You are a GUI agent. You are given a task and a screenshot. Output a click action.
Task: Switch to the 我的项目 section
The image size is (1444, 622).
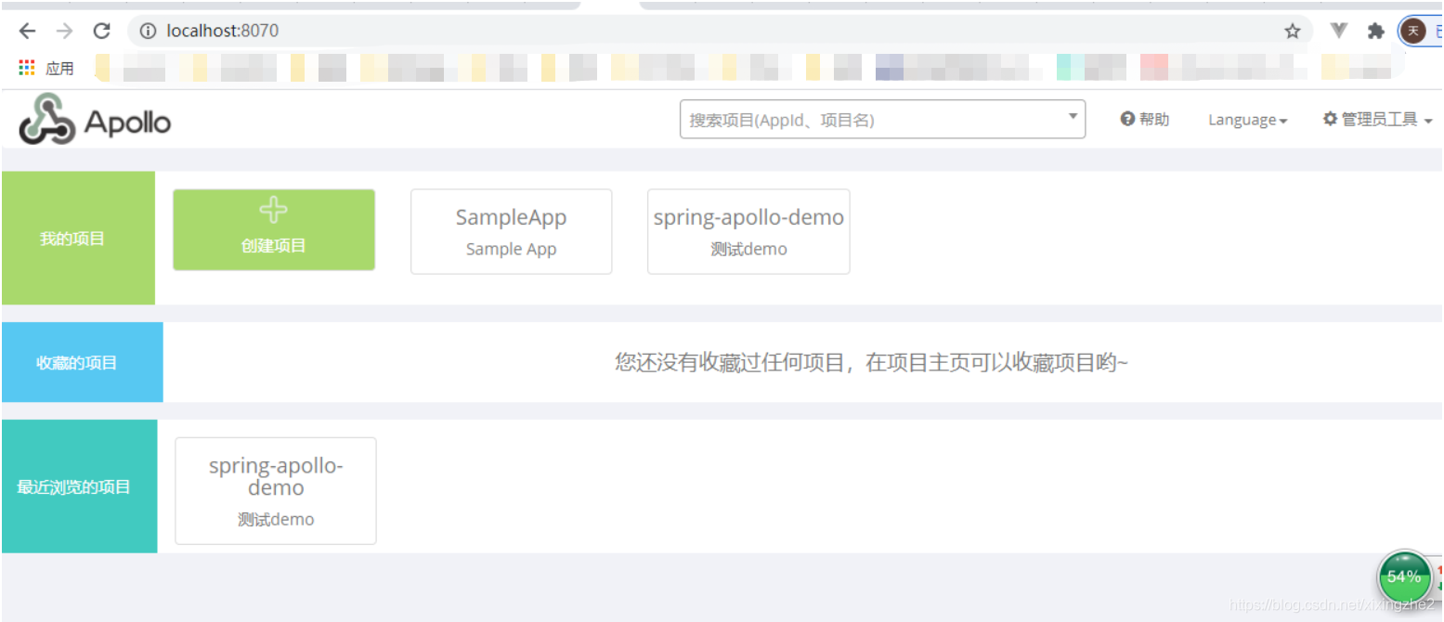pyautogui.click(x=72, y=238)
